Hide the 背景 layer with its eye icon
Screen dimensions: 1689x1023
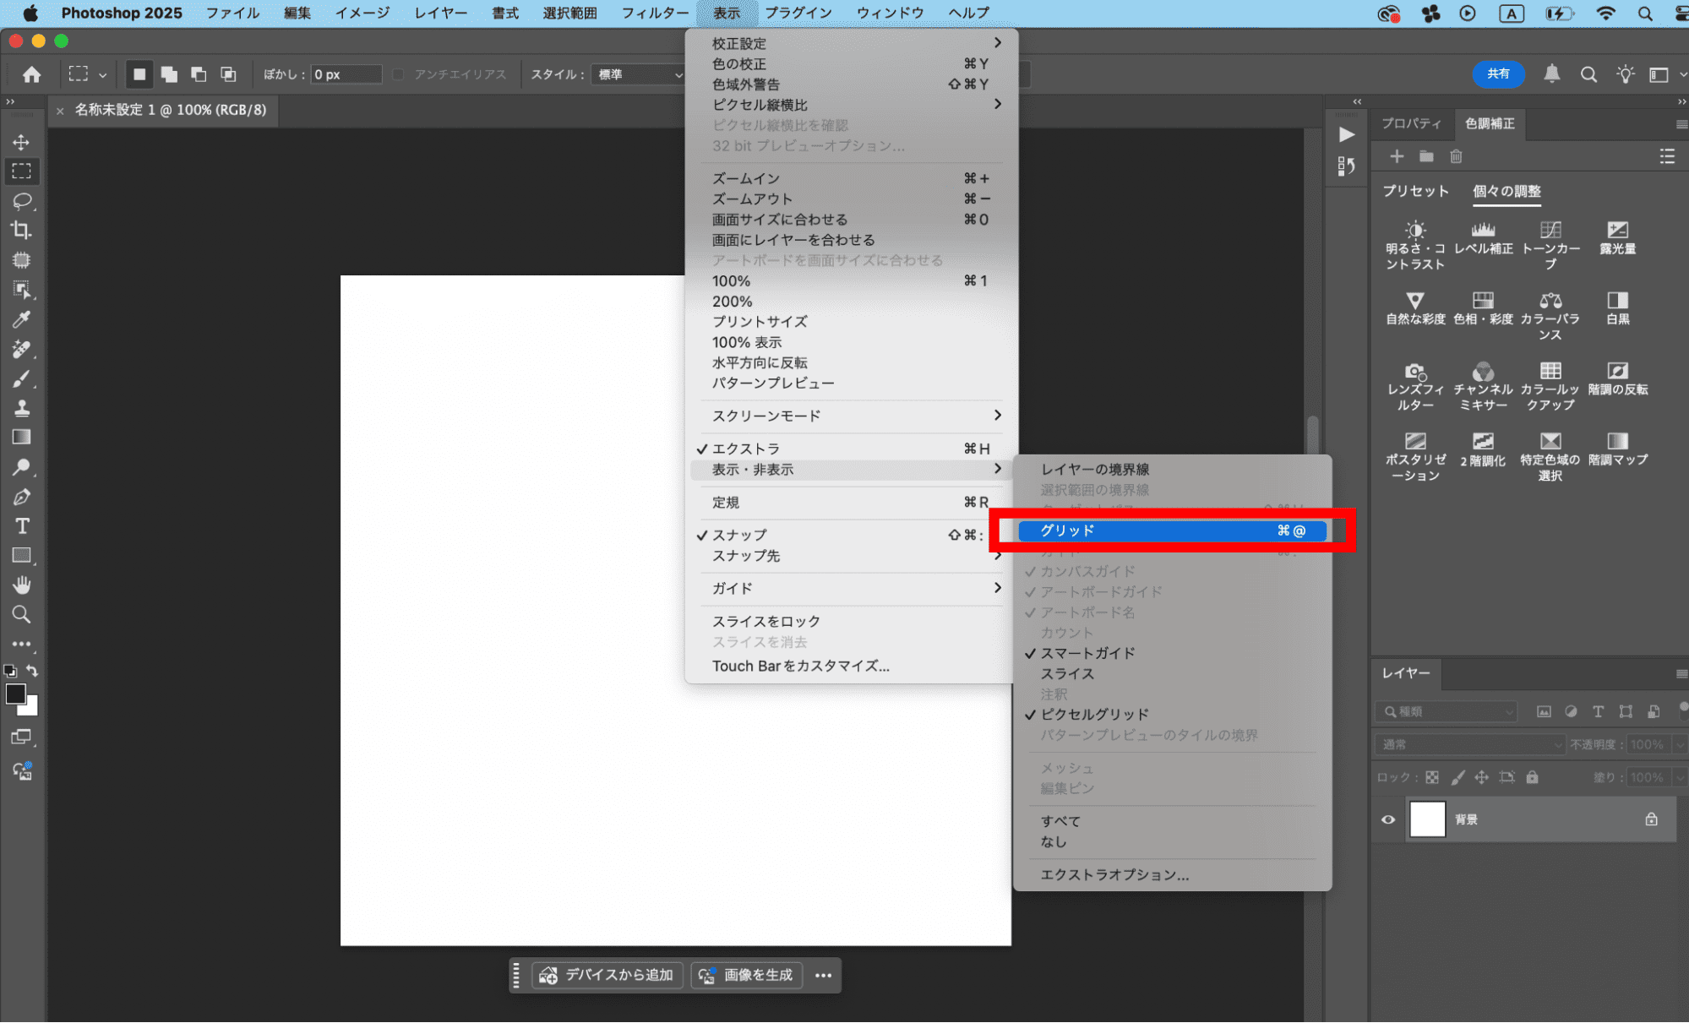pyautogui.click(x=1387, y=819)
